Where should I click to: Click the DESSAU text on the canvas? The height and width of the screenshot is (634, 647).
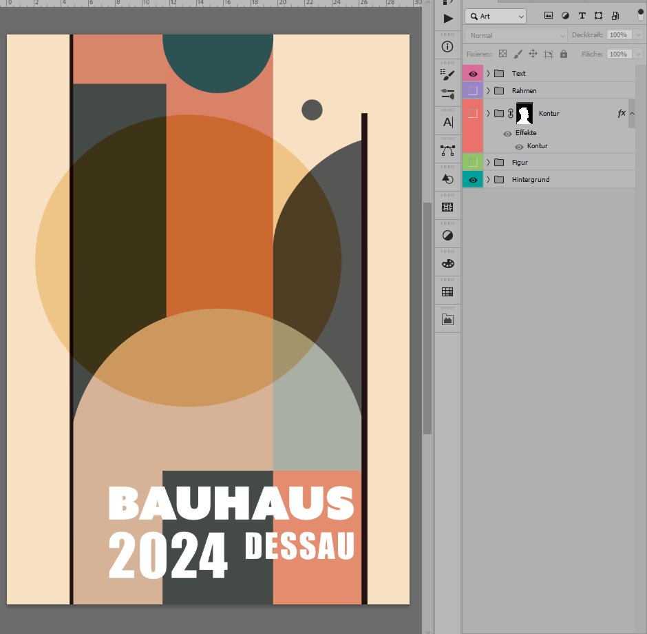coord(299,546)
